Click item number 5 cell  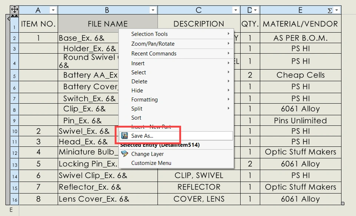(38, 164)
